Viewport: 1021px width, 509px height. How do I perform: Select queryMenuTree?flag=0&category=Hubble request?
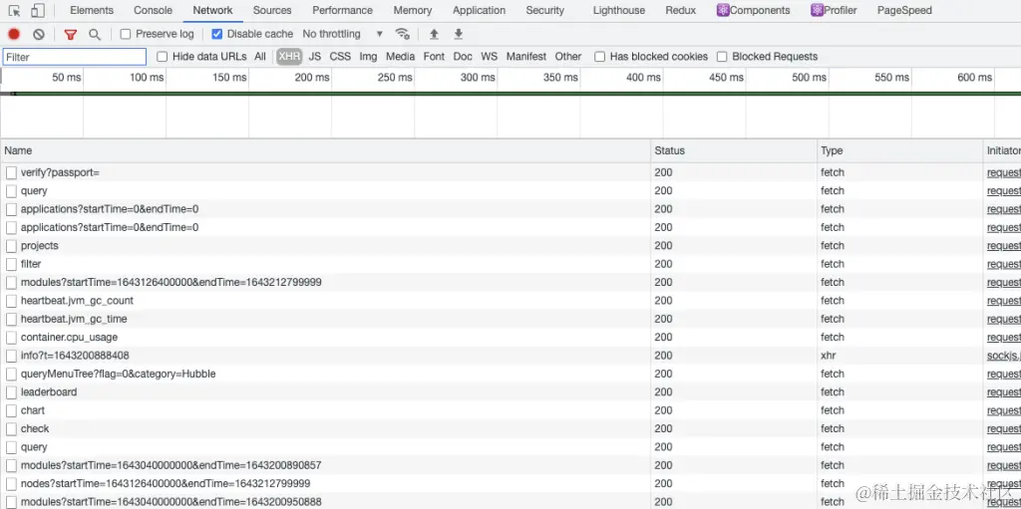click(x=510, y=374)
